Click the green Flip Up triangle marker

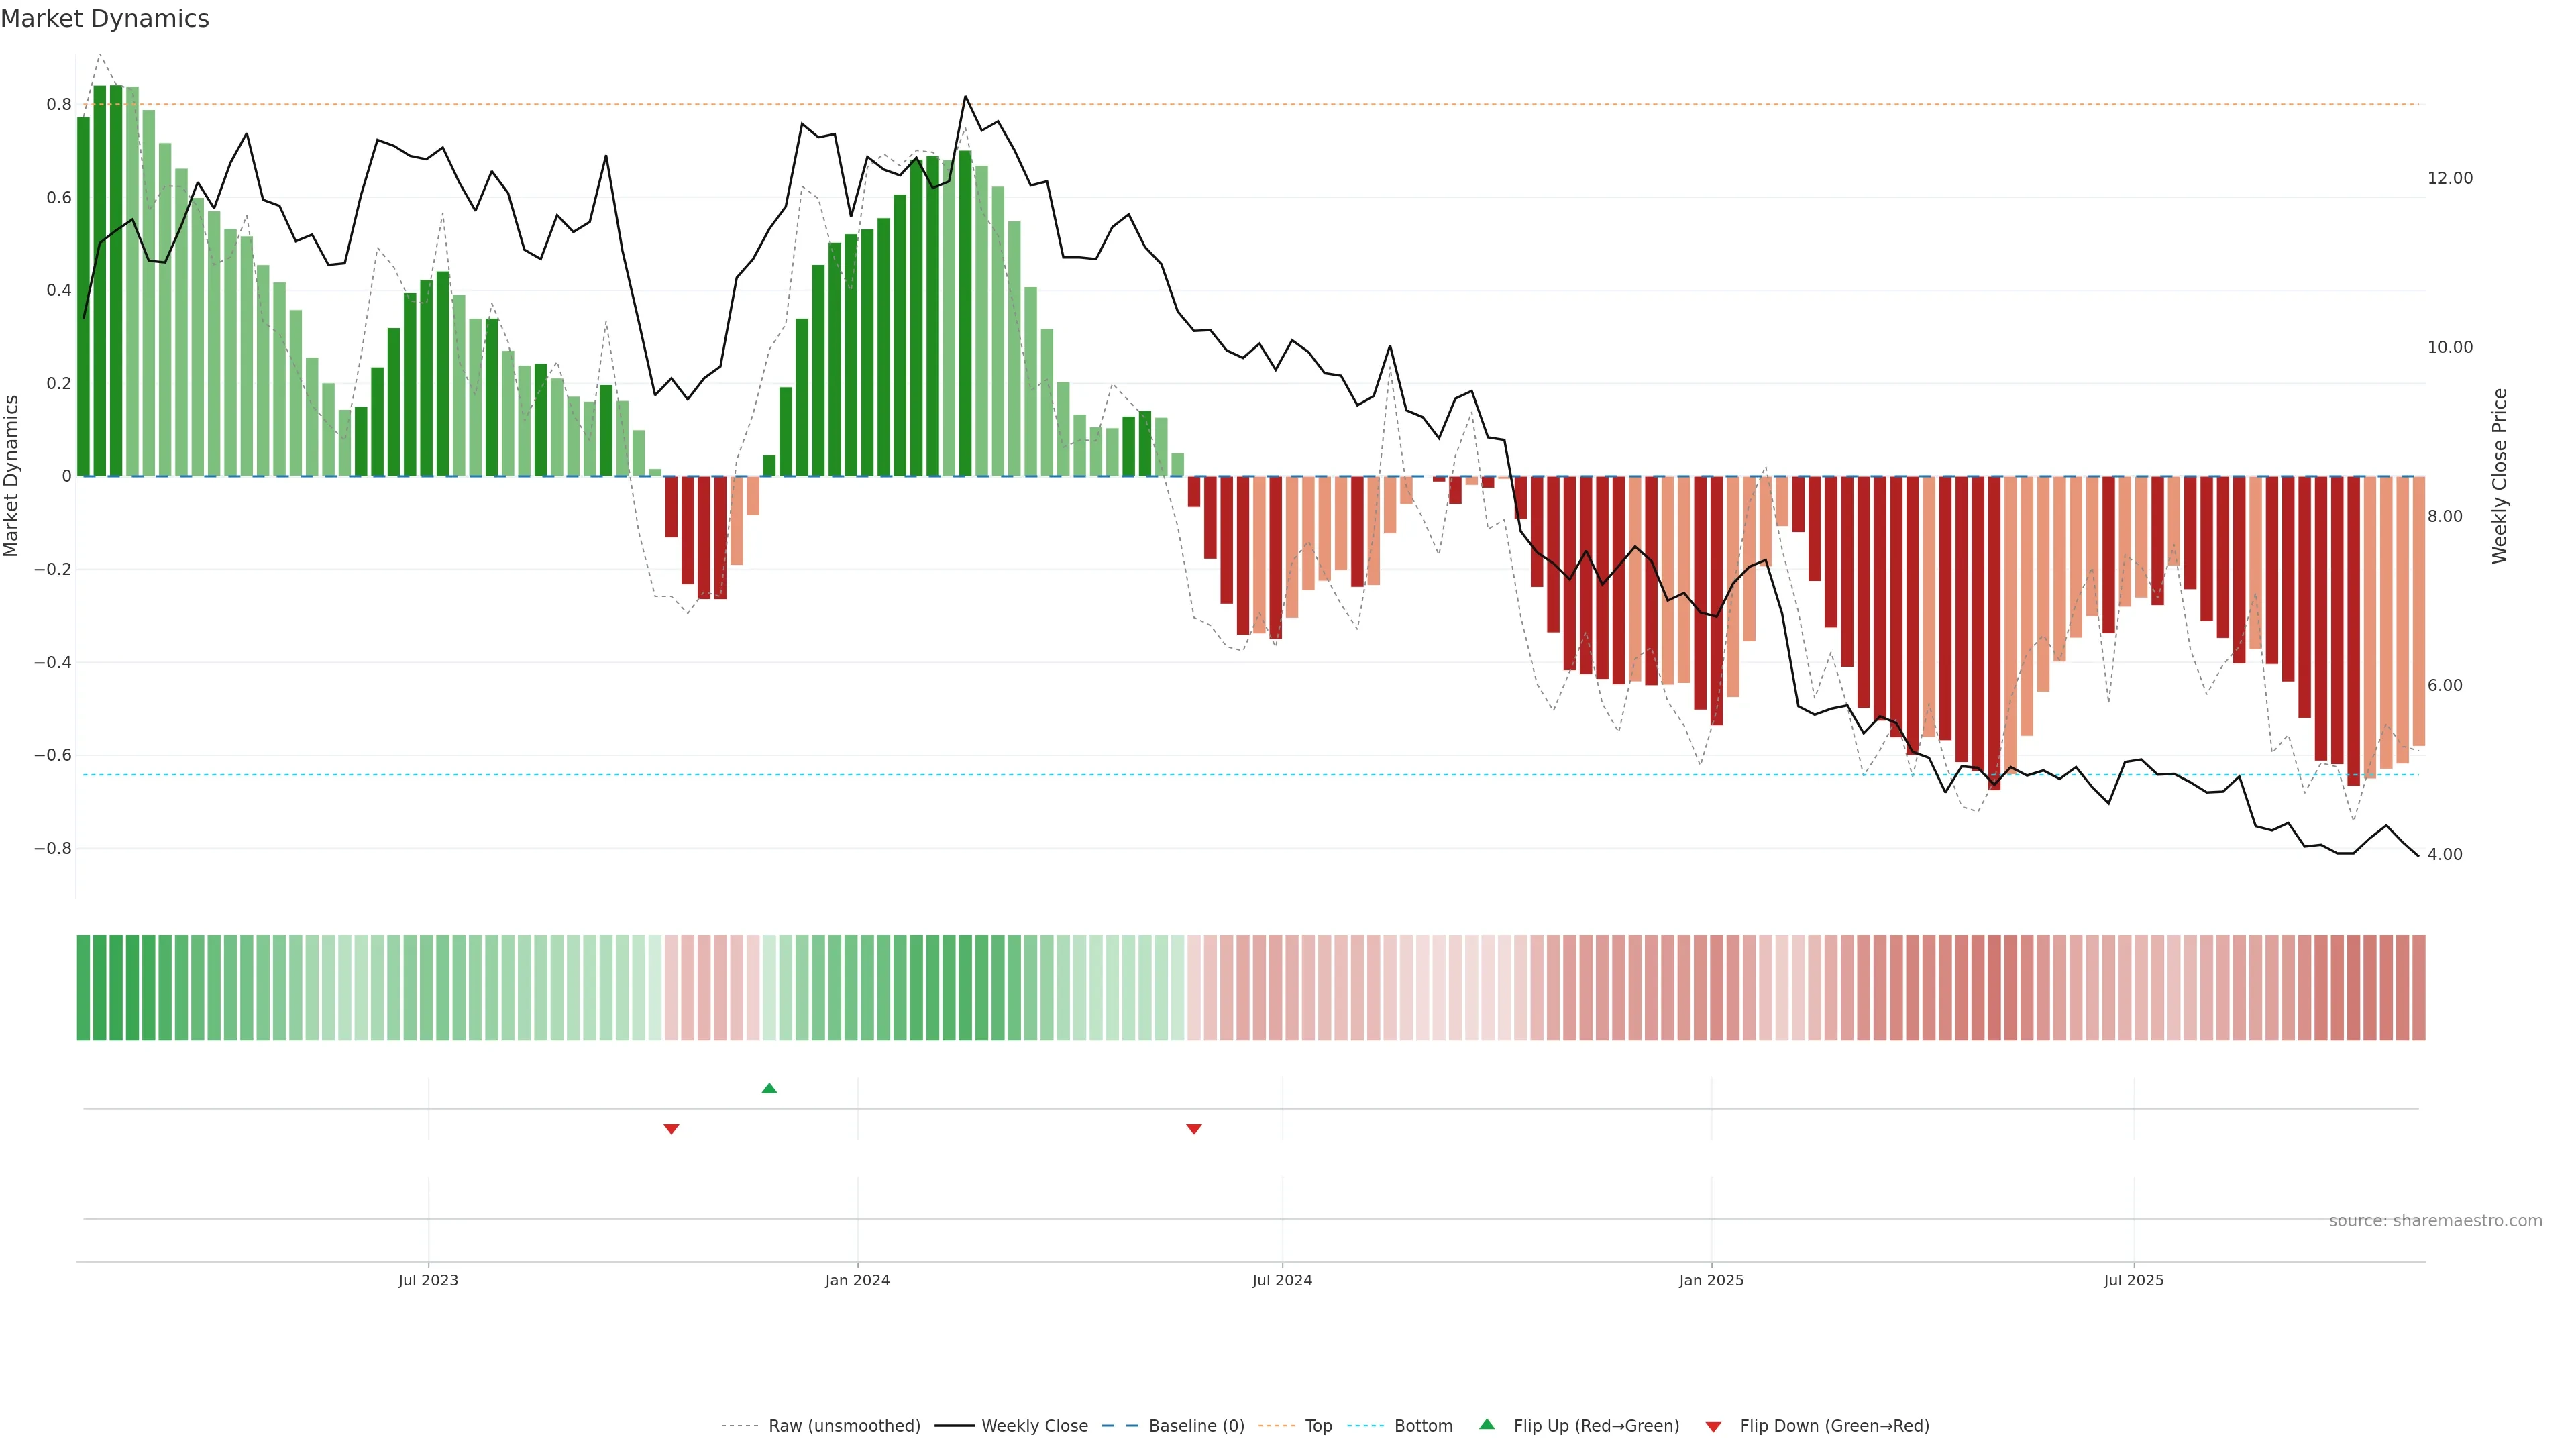[x=769, y=1088]
